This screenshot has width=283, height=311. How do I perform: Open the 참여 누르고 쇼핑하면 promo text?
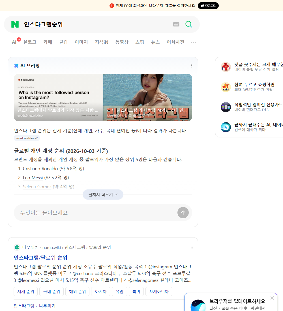click(x=254, y=85)
